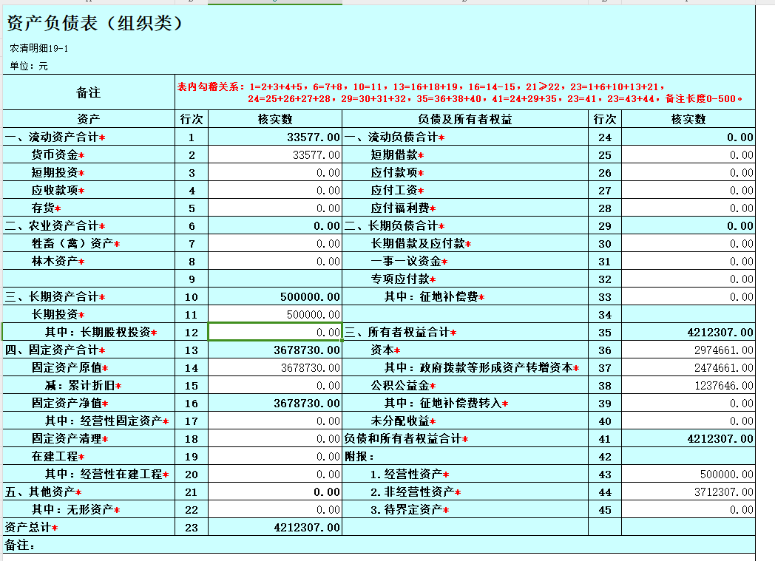Select the '在建工程' cell

pos(89,457)
